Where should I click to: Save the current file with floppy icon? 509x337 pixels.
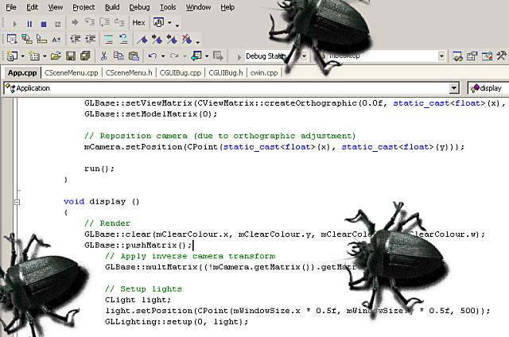click(x=71, y=56)
